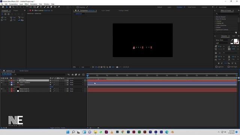Open the Composition menu
This screenshot has height=135, width=240.
point(13,4)
